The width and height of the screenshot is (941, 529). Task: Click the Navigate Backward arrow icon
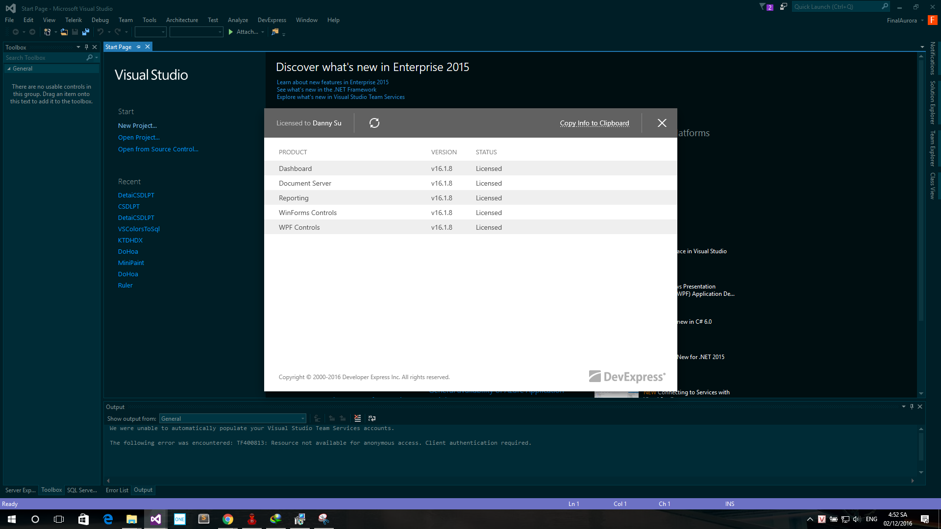16,32
